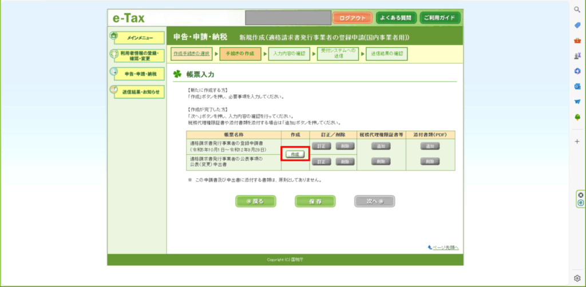This screenshot has width=586, height=287.
Task: Open the chess games sidebar icon
Action: coord(577,55)
